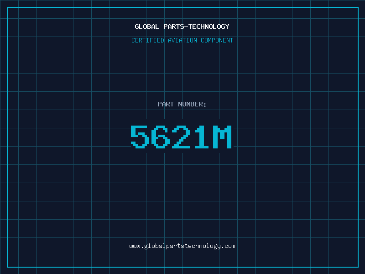Screen dimensions: 365x274
Task: Select the part number 5621M
Action: pyautogui.click(x=181, y=137)
